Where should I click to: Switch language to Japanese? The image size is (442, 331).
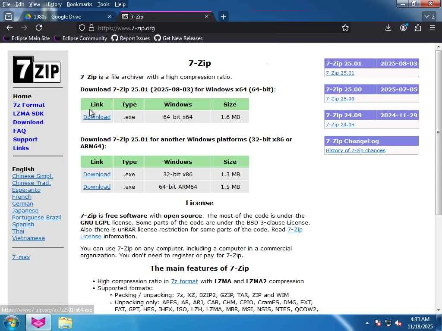(25, 210)
